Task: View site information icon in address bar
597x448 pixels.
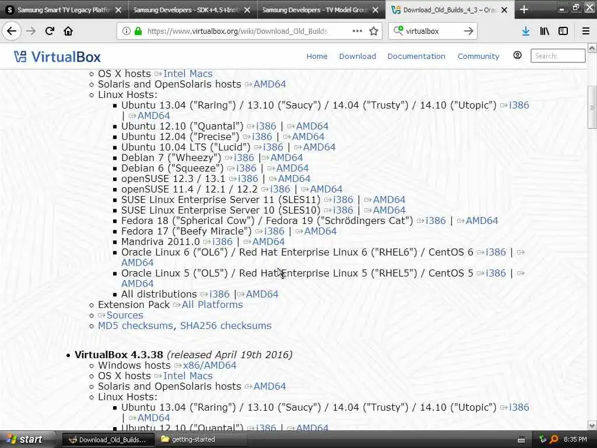Action: (126, 32)
